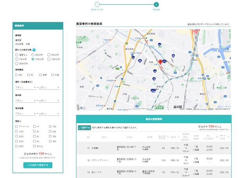
Task: Select the 5分以内 walking time radio
Action: (49, 55)
